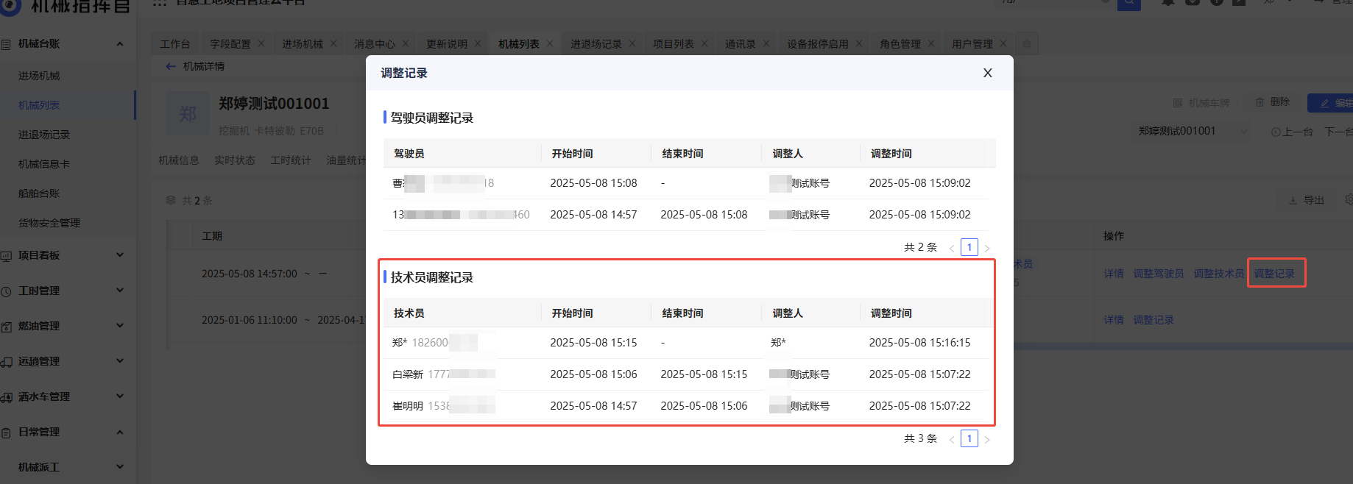Expand the 洒水车管理 sidebar group
Image resolution: width=1353 pixels, height=484 pixels.
pyautogui.click(x=120, y=396)
